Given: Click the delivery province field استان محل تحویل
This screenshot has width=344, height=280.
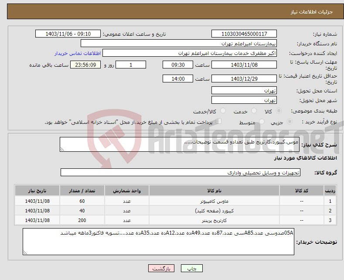Looking at the screenshot, I should (x=244, y=90).
